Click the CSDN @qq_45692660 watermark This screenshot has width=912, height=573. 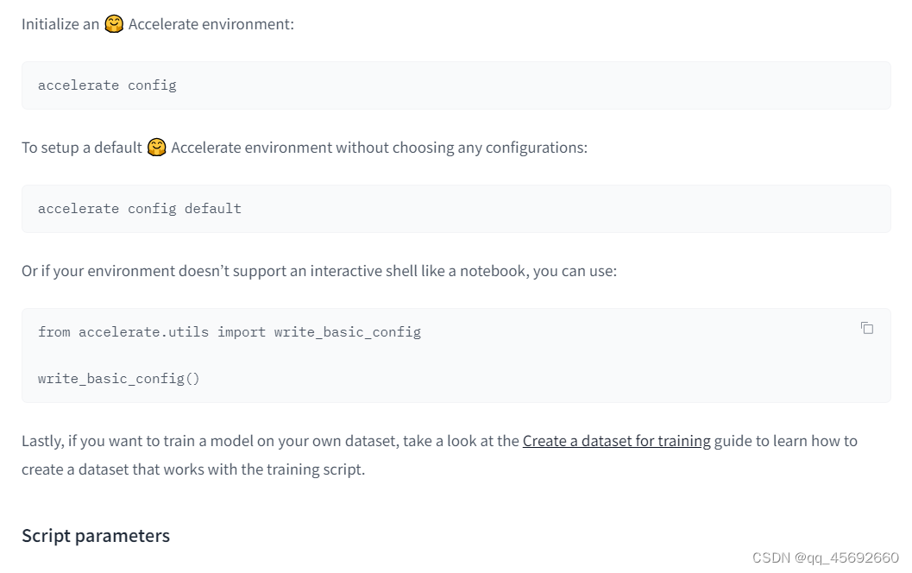click(825, 557)
